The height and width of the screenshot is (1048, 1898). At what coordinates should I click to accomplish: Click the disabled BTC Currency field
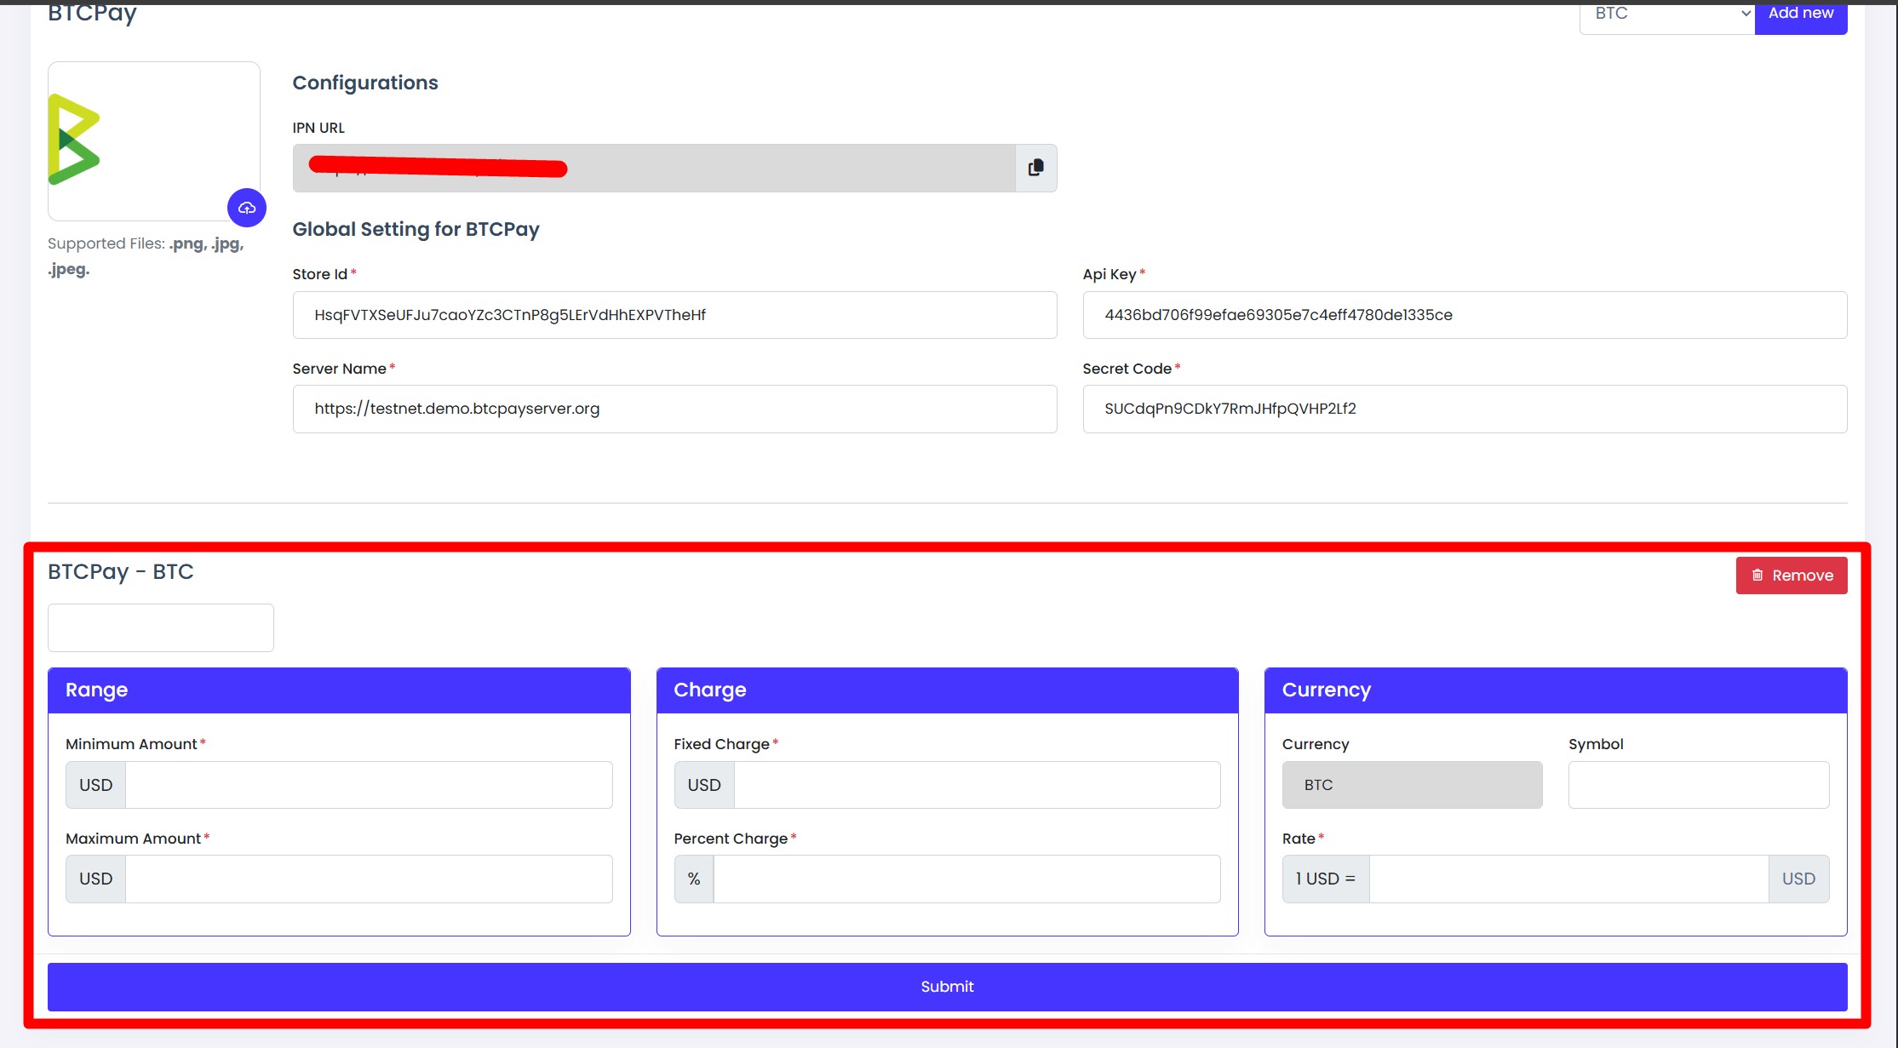click(x=1412, y=785)
